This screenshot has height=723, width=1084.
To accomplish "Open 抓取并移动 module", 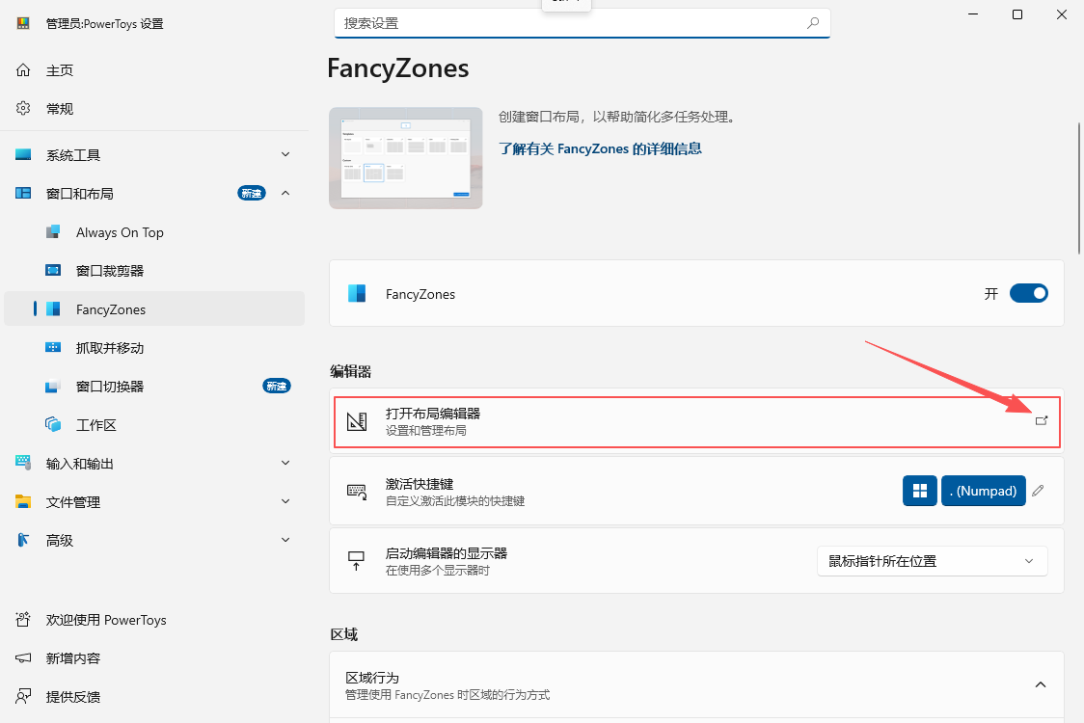I will tap(154, 348).
